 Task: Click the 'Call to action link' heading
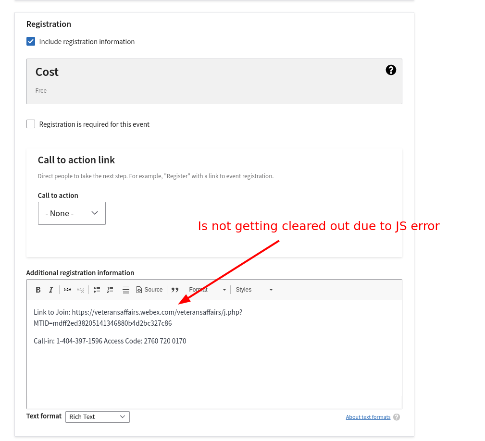(76, 160)
